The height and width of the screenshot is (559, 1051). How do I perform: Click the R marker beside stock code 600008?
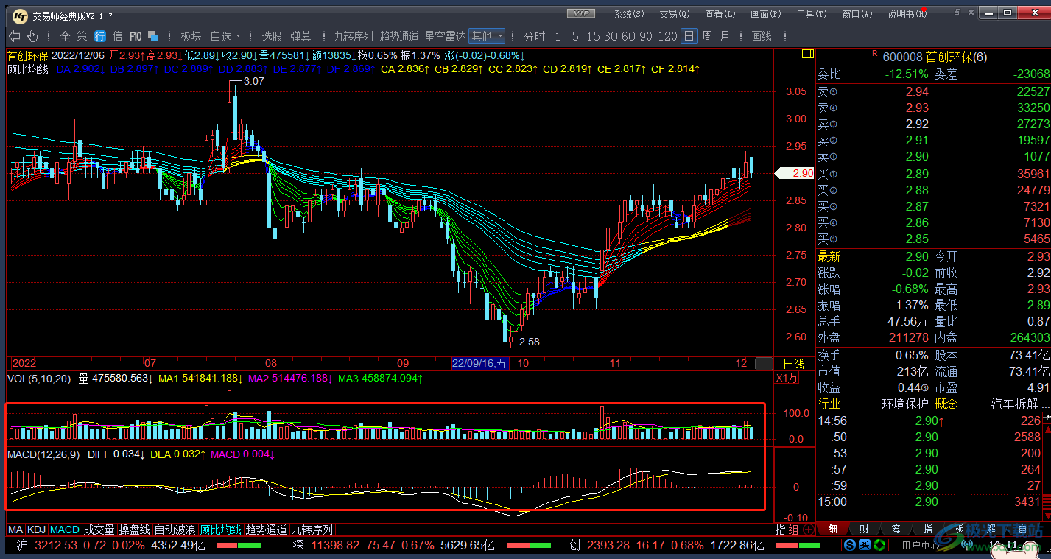click(x=874, y=53)
